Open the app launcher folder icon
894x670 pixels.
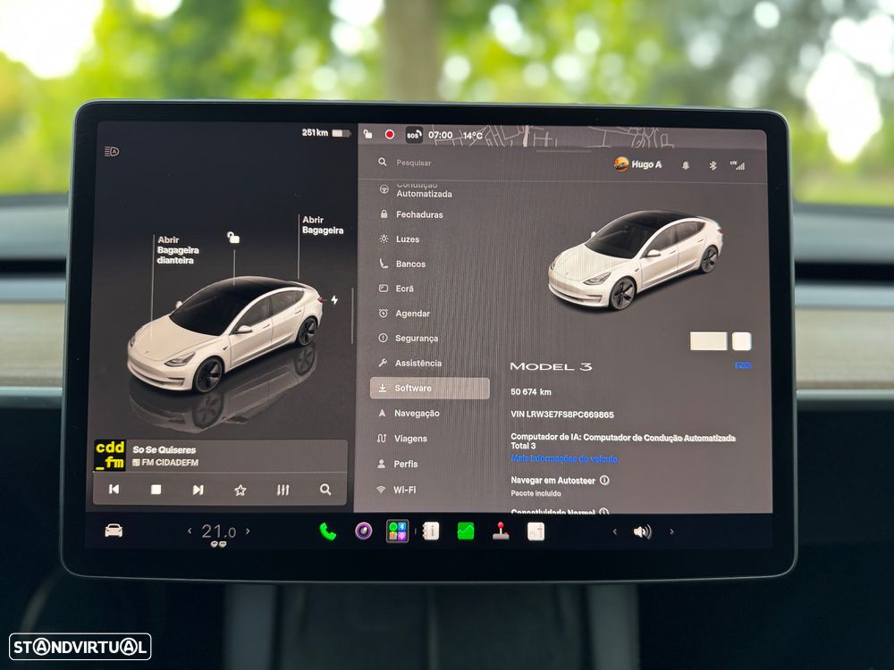pyautogui.click(x=398, y=531)
